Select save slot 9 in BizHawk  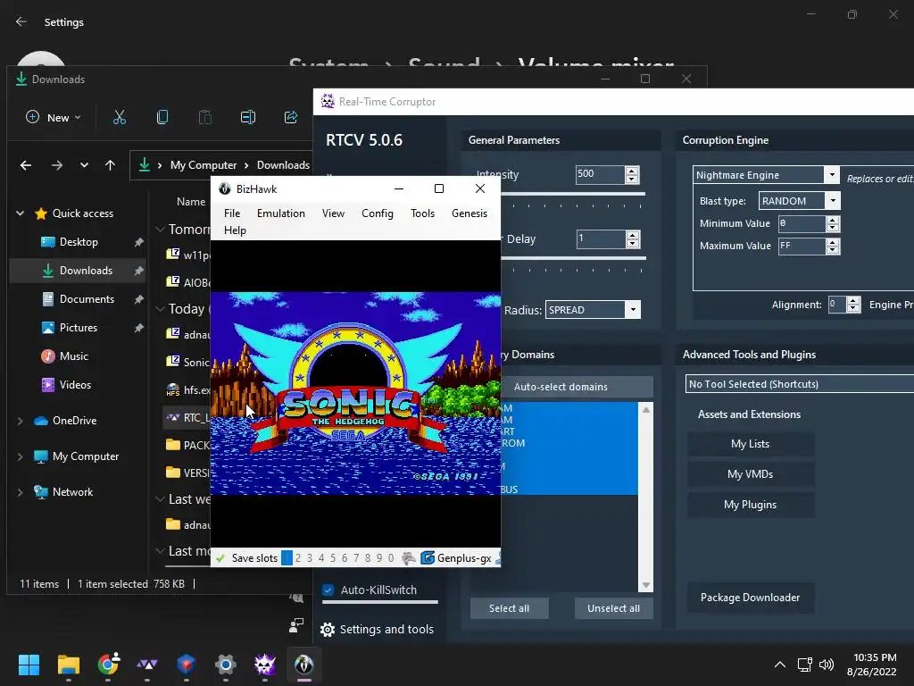pos(379,558)
